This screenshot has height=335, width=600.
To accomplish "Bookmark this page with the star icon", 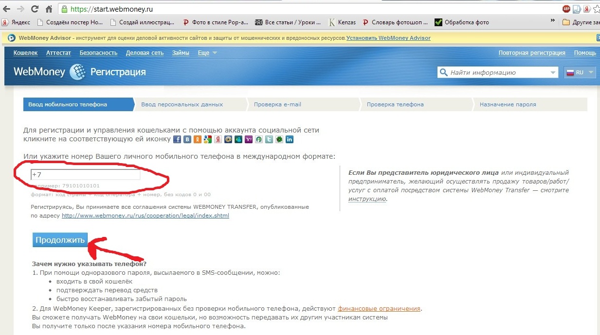I will tap(597, 9).
